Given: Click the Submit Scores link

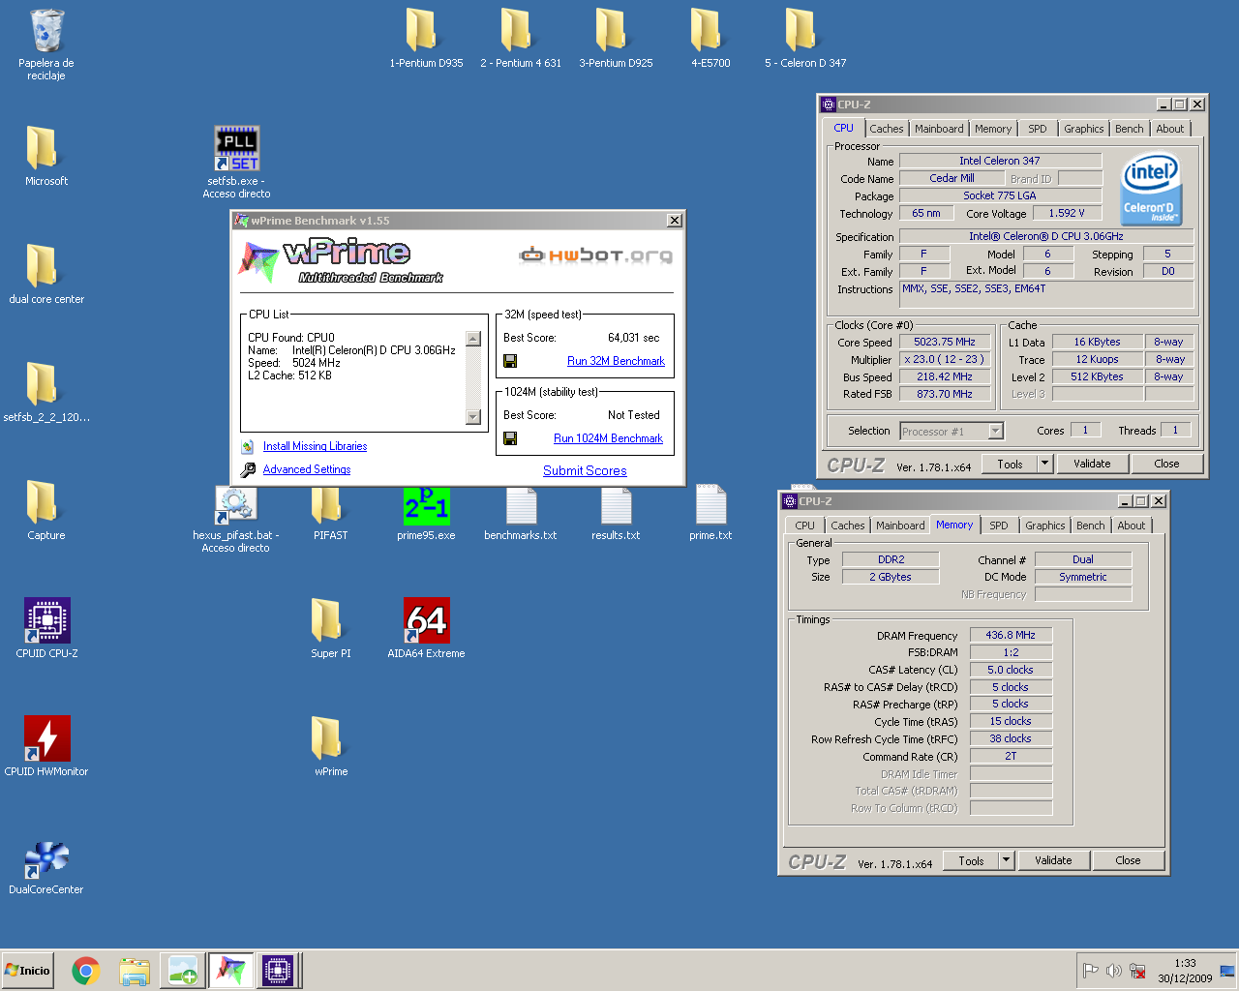Looking at the screenshot, I should 585,471.
